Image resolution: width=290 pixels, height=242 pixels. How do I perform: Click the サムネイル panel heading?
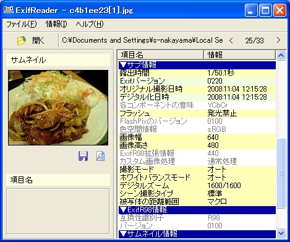click(58, 60)
